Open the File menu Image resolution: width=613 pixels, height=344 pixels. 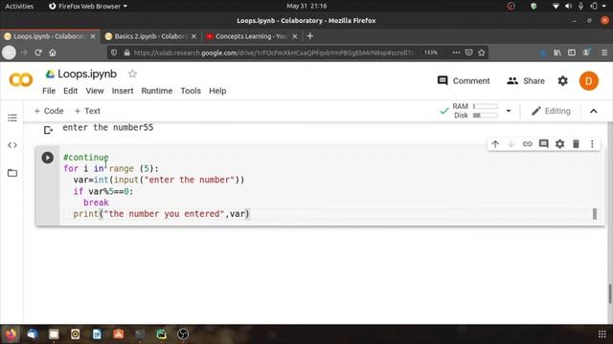(x=49, y=91)
